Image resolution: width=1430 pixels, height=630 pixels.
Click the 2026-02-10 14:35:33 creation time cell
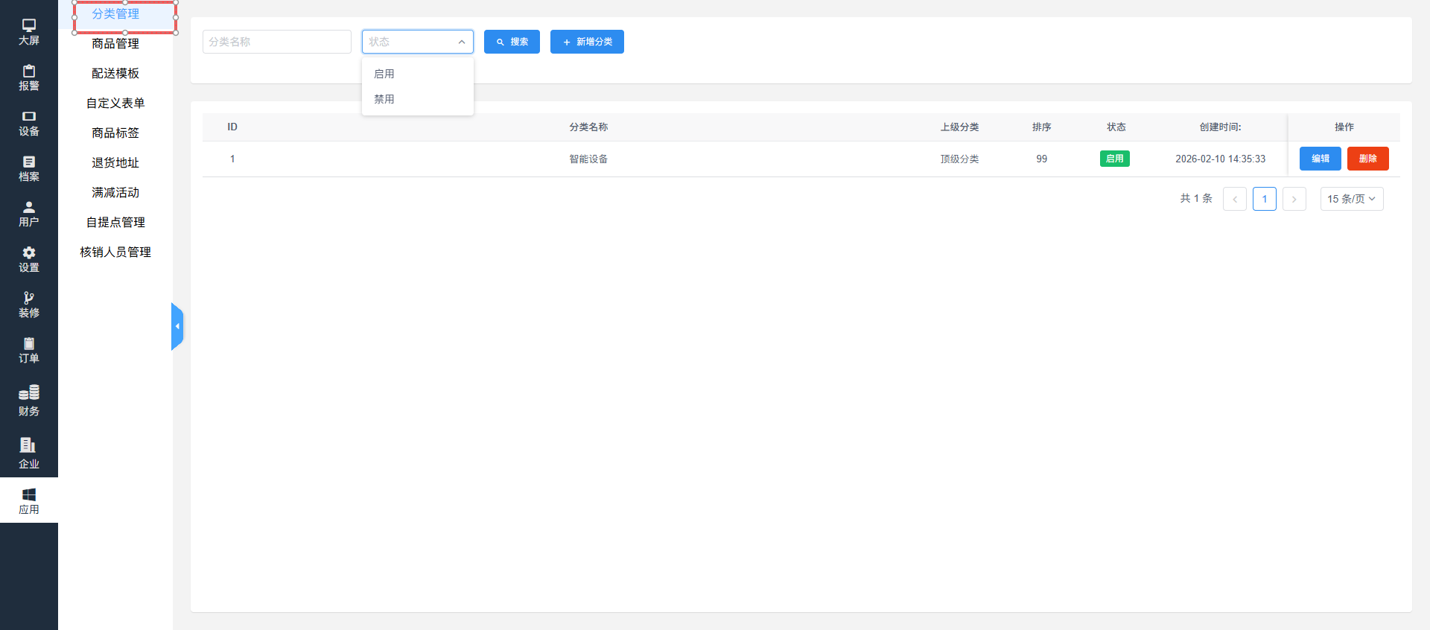click(1220, 159)
